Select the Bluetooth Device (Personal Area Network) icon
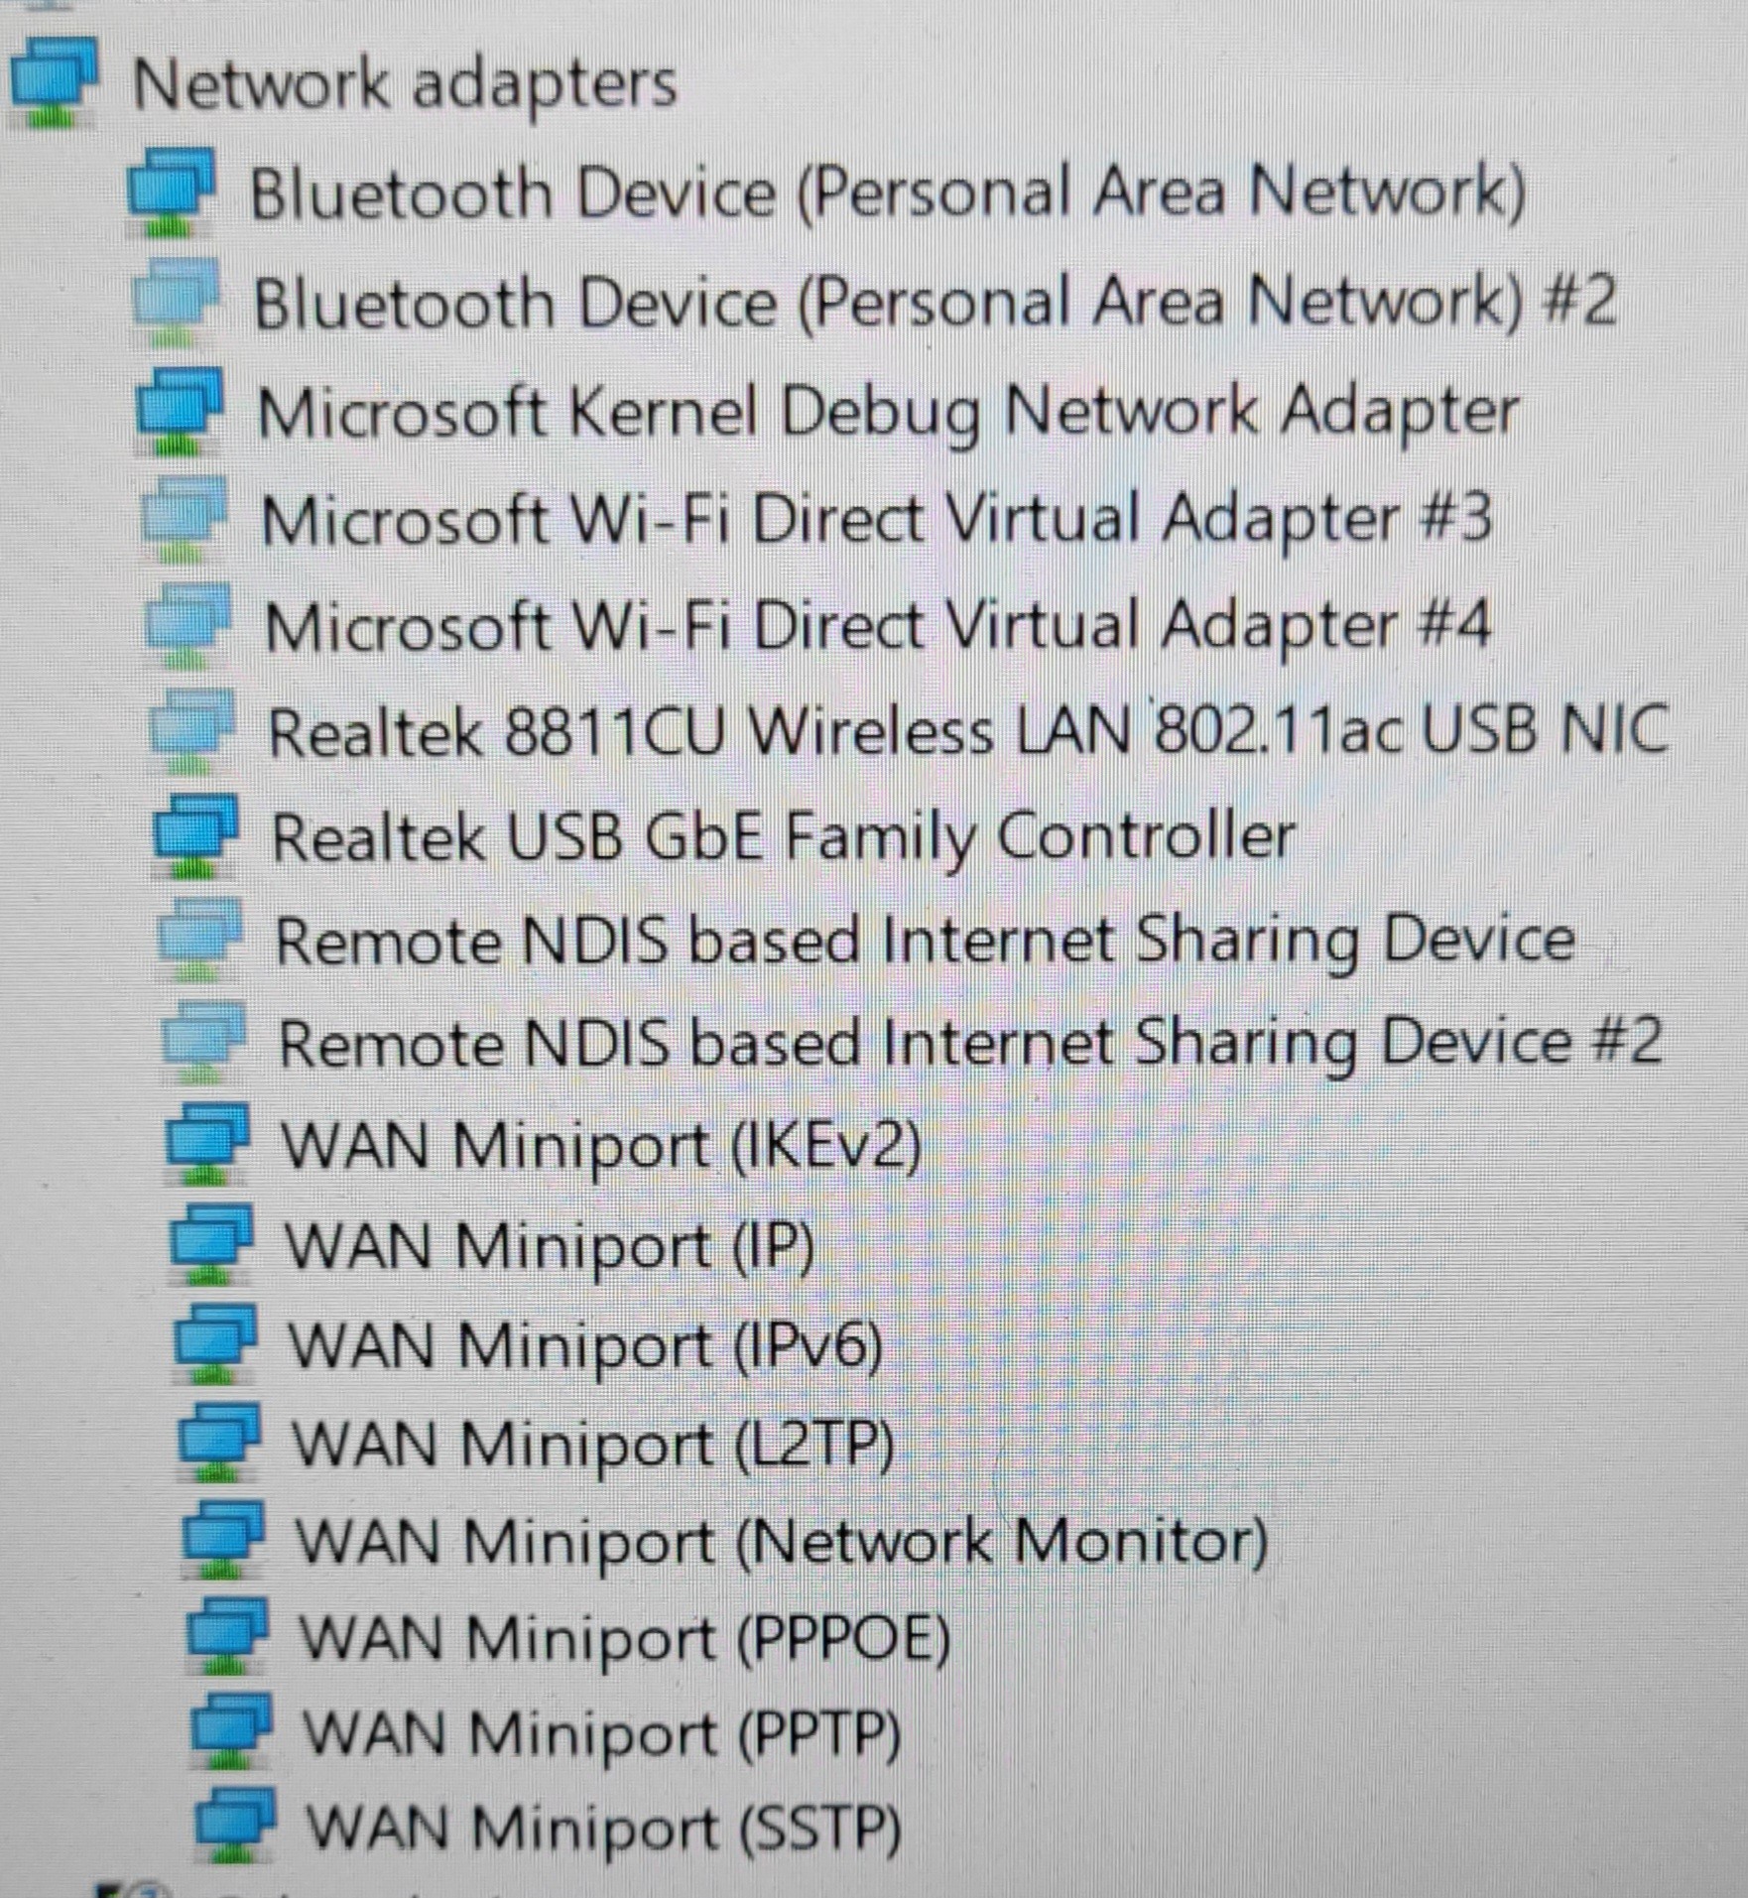Viewport: 1748px width, 1898px height. (x=171, y=191)
